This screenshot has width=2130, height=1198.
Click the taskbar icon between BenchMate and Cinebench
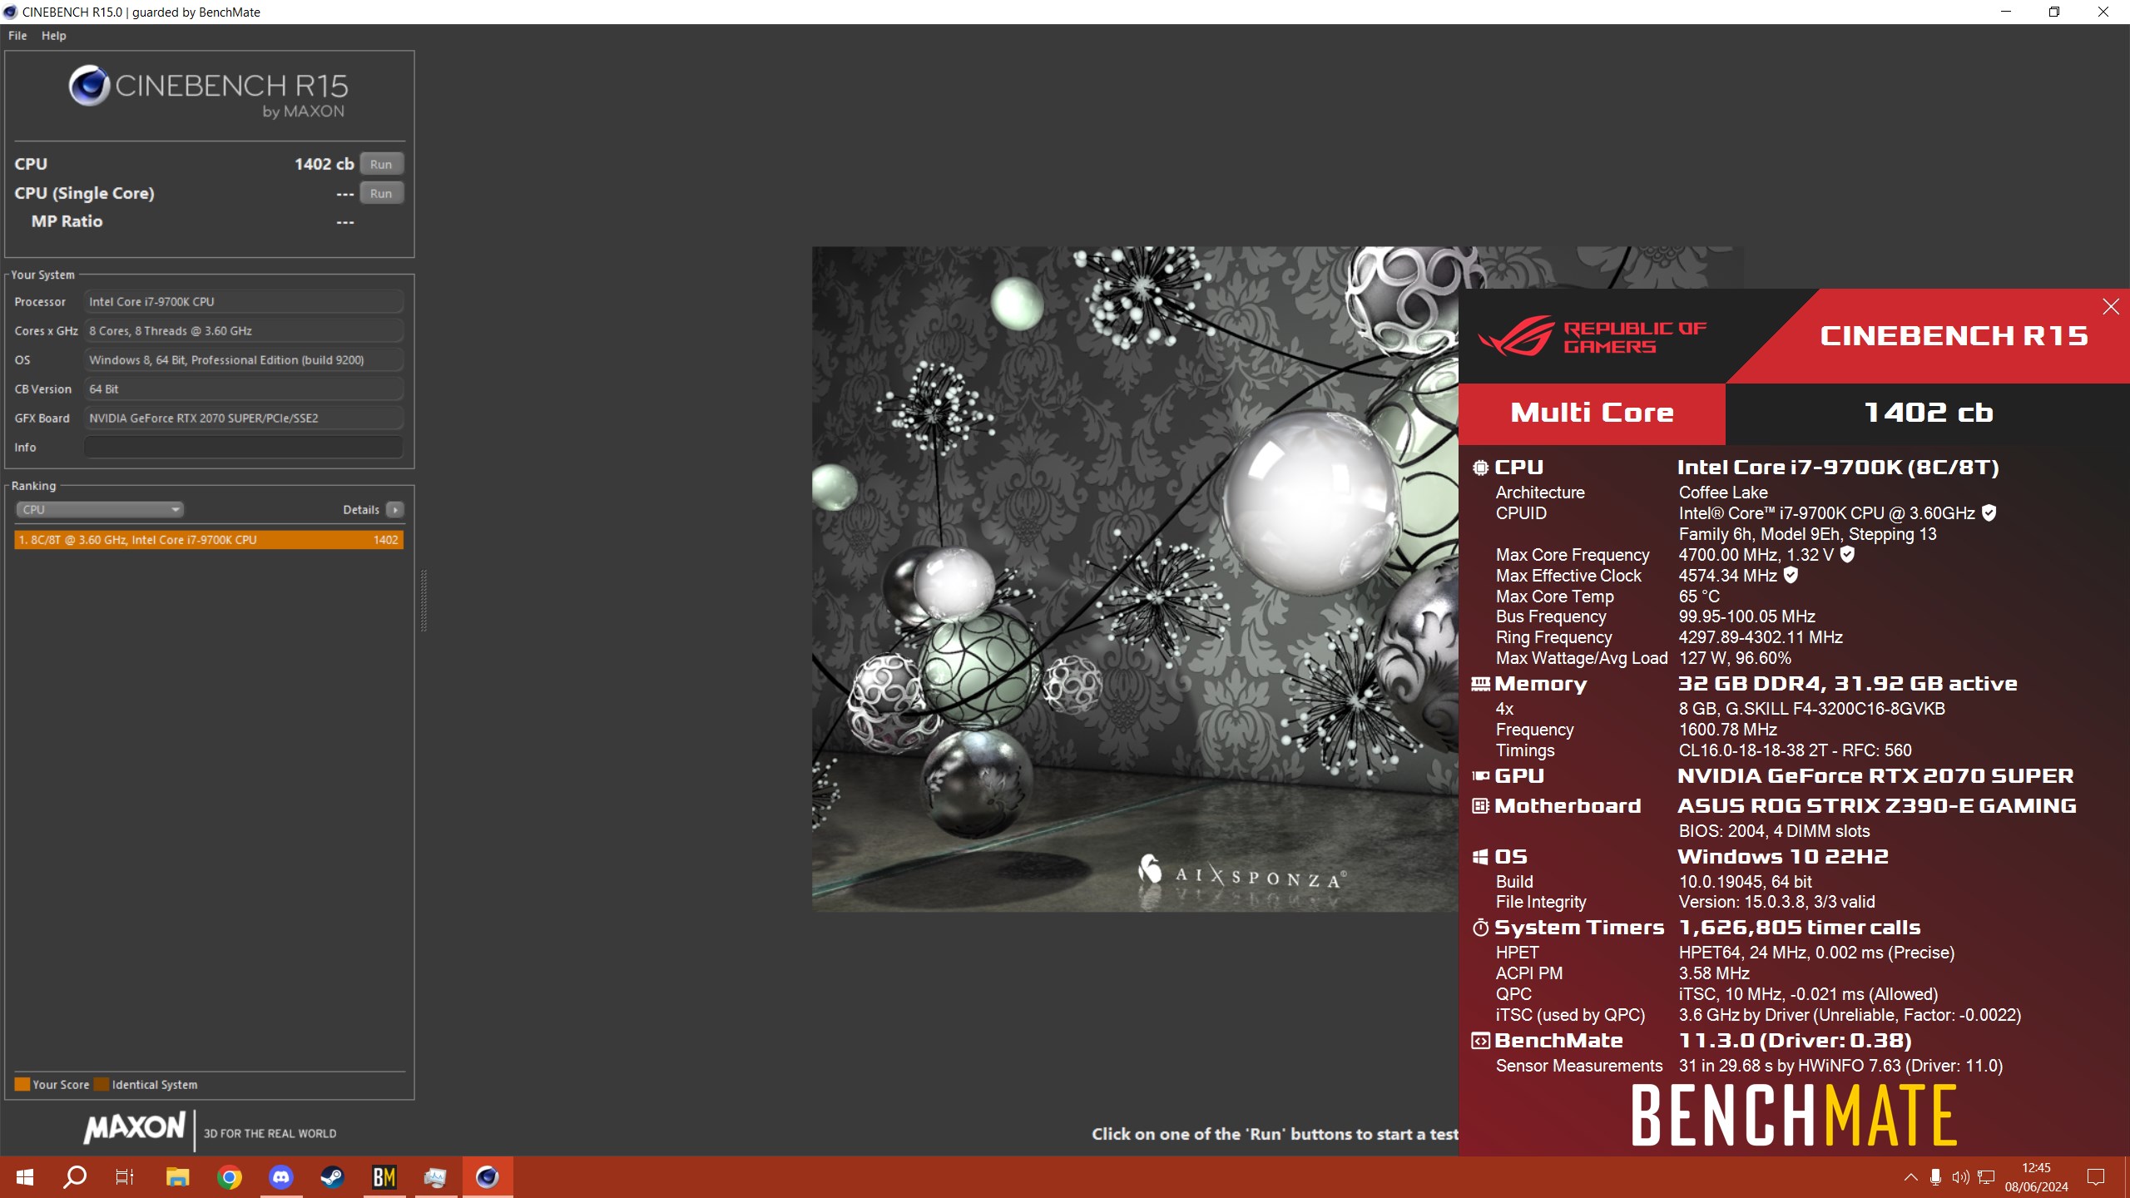pyautogui.click(x=435, y=1177)
